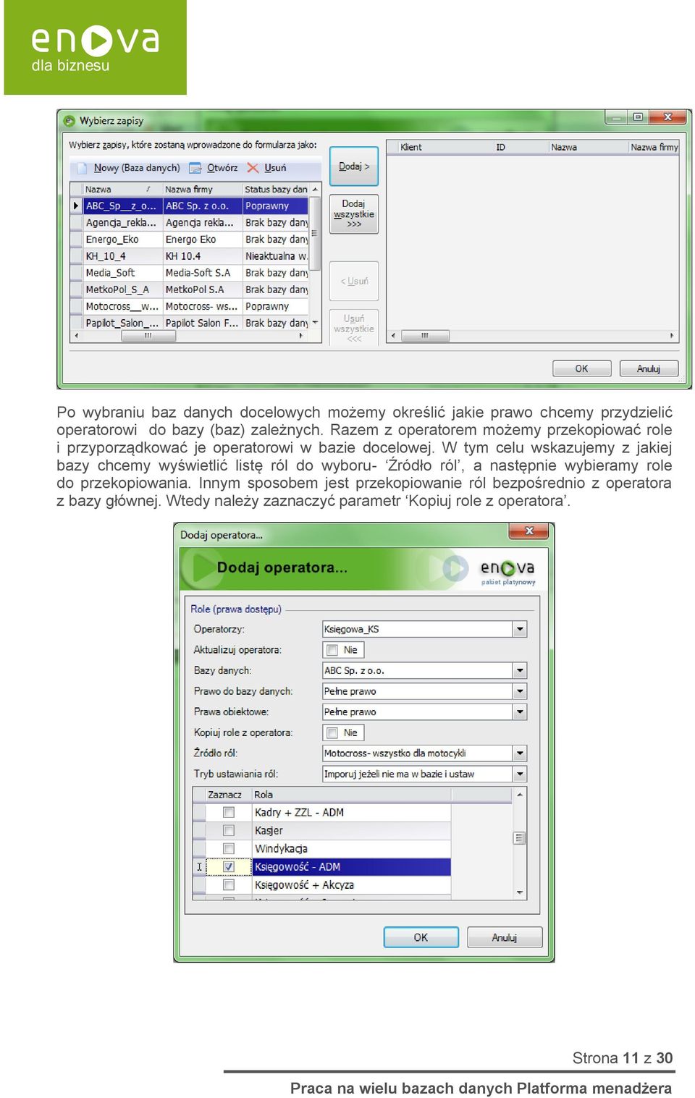This screenshot has height=1098, width=695.
Task: Click Dodaj wszystkie >>> button
Action: coord(354,214)
